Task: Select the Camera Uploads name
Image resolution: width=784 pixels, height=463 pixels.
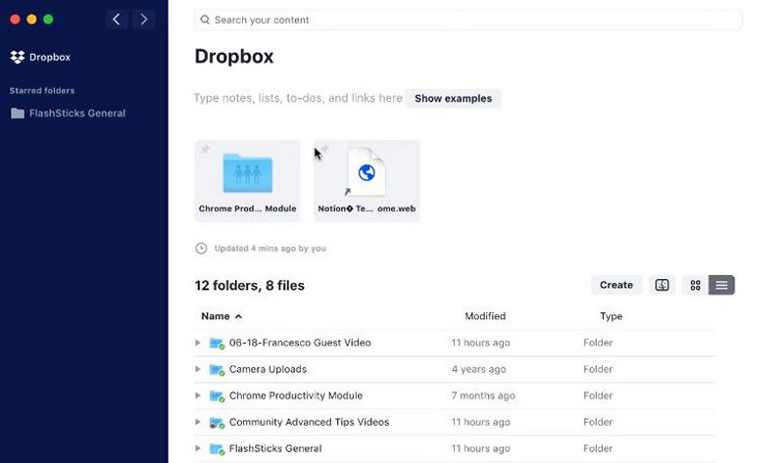Action: (268, 369)
